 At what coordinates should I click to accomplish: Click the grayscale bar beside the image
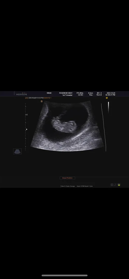pos(108,107)
